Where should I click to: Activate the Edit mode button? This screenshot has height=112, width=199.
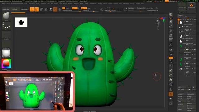coord(32,9)
